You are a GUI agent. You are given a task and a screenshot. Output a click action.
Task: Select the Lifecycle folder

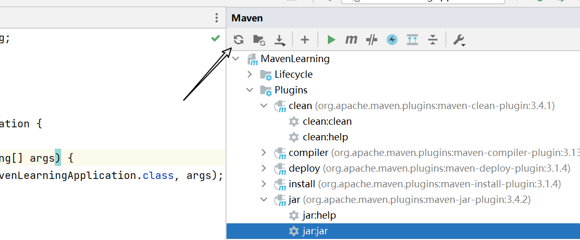coord(293,74)
